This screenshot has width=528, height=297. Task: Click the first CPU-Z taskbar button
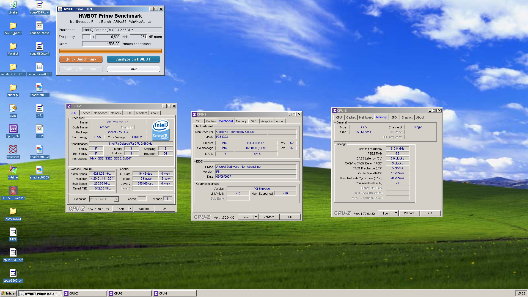85,293
